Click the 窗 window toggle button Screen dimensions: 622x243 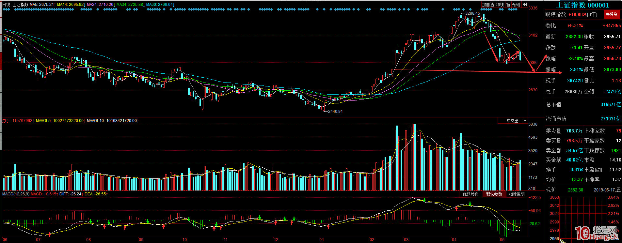pyautogui.click(x=508, y=5)
